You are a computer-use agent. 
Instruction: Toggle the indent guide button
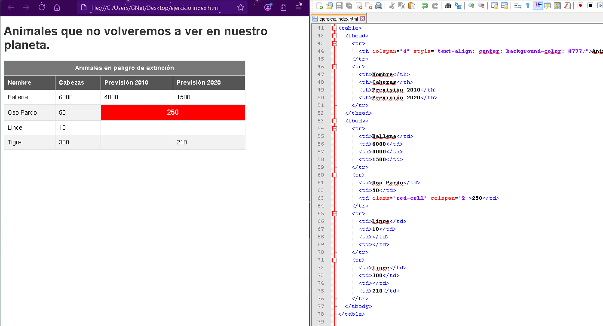(x=538, y=6)
